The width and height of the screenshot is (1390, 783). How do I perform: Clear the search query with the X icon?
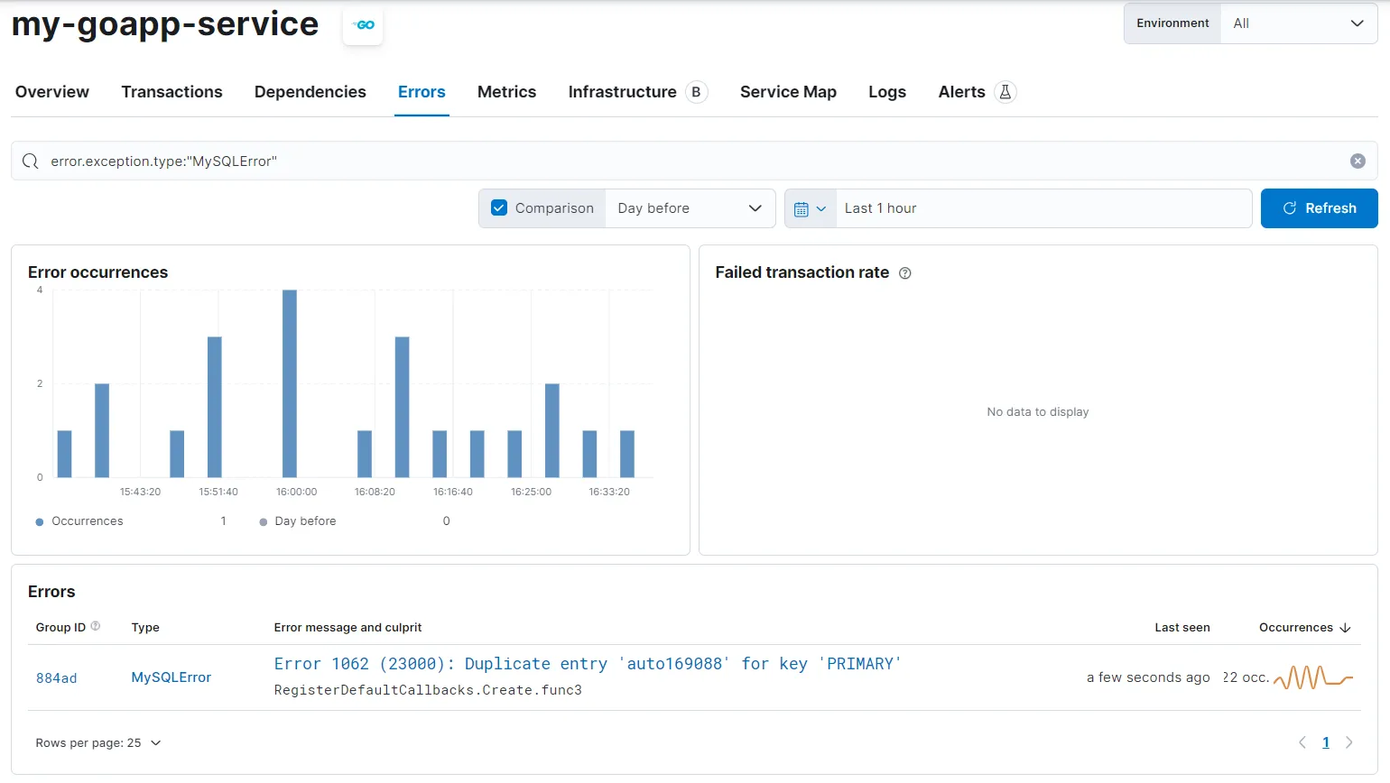point(1358,161)
